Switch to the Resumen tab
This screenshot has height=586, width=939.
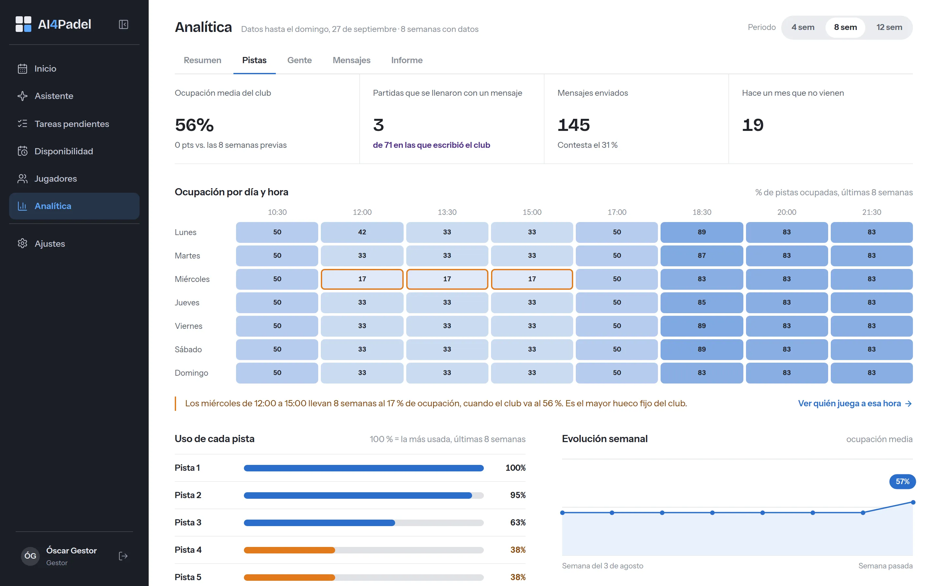pyautogui.click(x=202, y=61)
